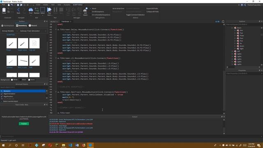
Task: Open Windows search from taskbar
Action: [x=10, y=145]
